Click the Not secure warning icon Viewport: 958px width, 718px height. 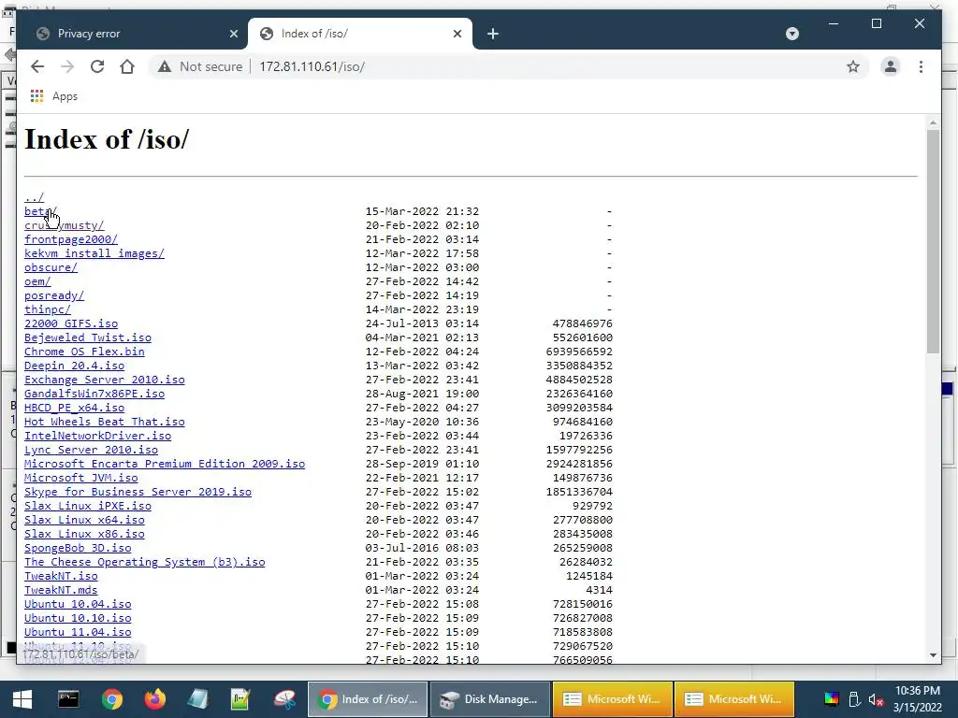165,66
